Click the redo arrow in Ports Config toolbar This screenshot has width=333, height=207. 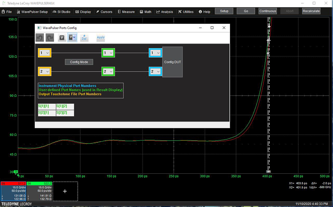[x=50, y=38]
